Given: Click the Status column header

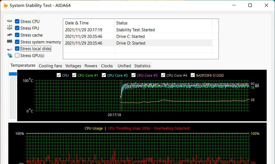Looking at the screenshot, I should (163, 23).
